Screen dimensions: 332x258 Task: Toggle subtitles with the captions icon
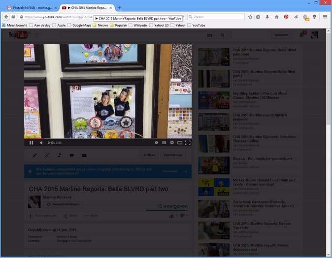[x=164, y=143]
